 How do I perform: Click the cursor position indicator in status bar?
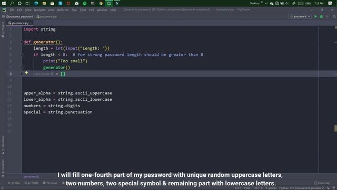point(238,188)
